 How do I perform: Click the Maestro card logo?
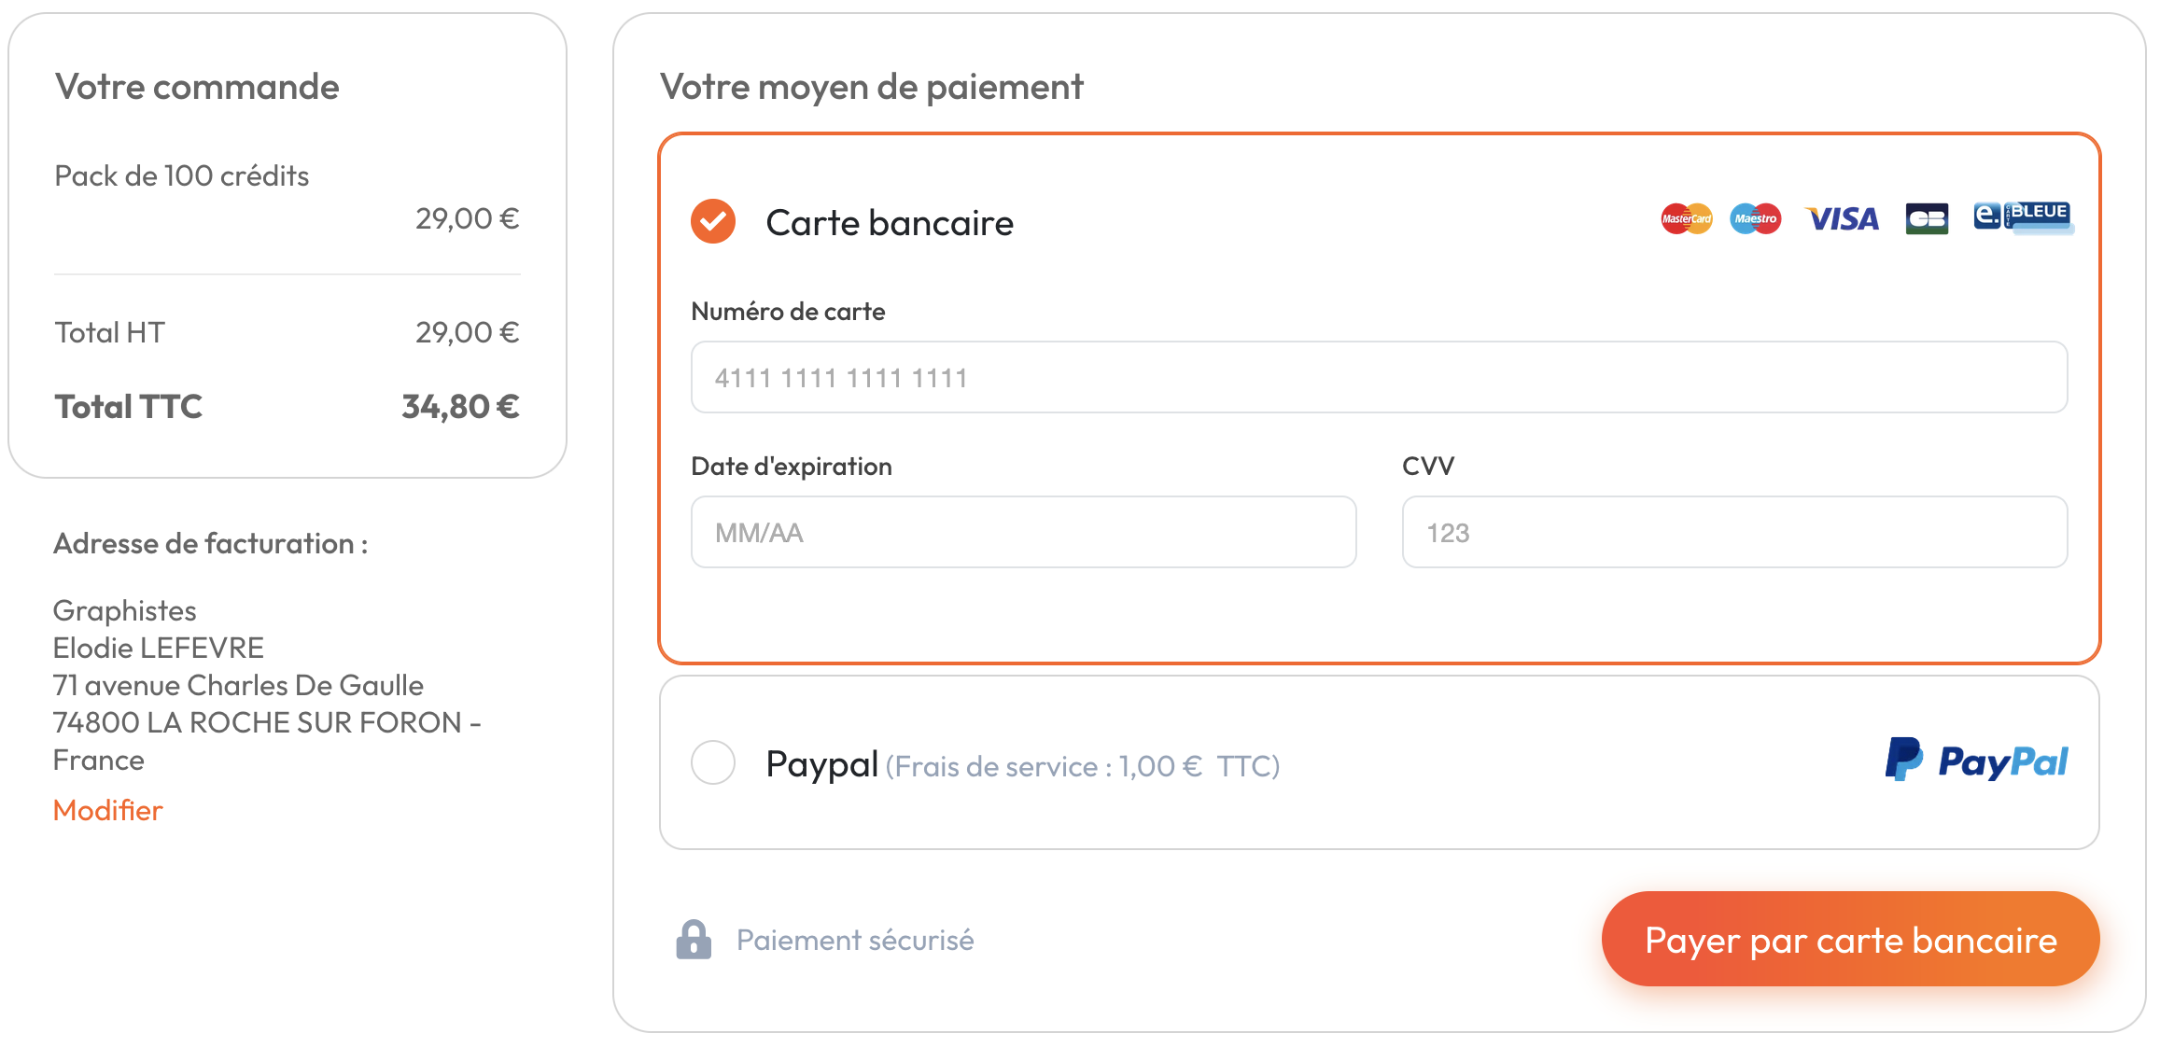tap(1755, 219)
